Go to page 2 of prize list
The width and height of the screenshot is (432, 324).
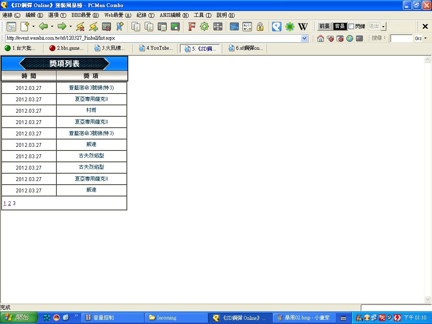click(x=9, y=203)
